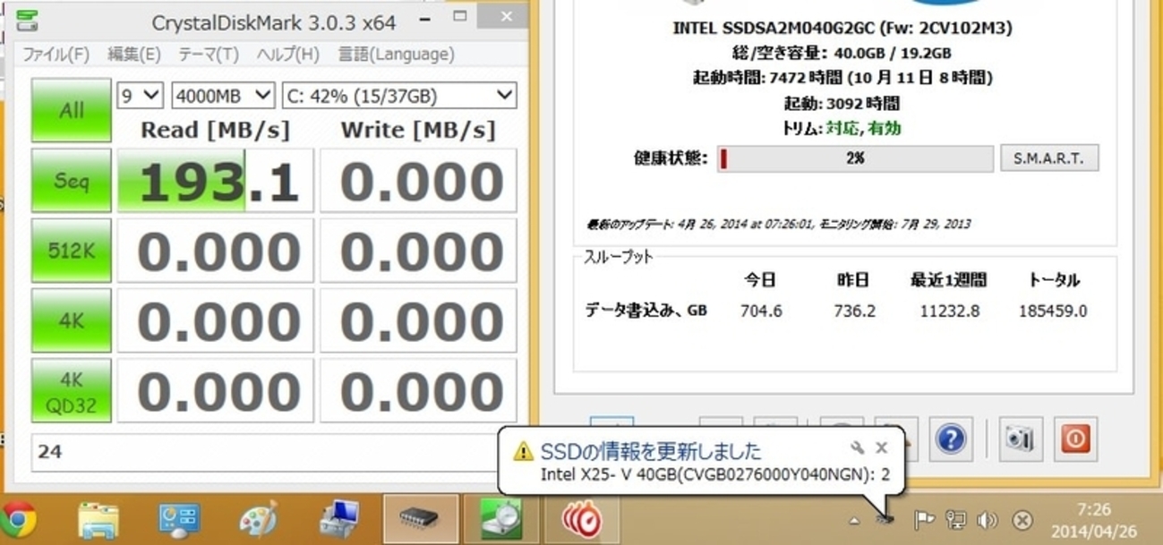Open the ファイル(F) menu
1163x545 pixels.
pyautogui.click(x=56, y=55)
